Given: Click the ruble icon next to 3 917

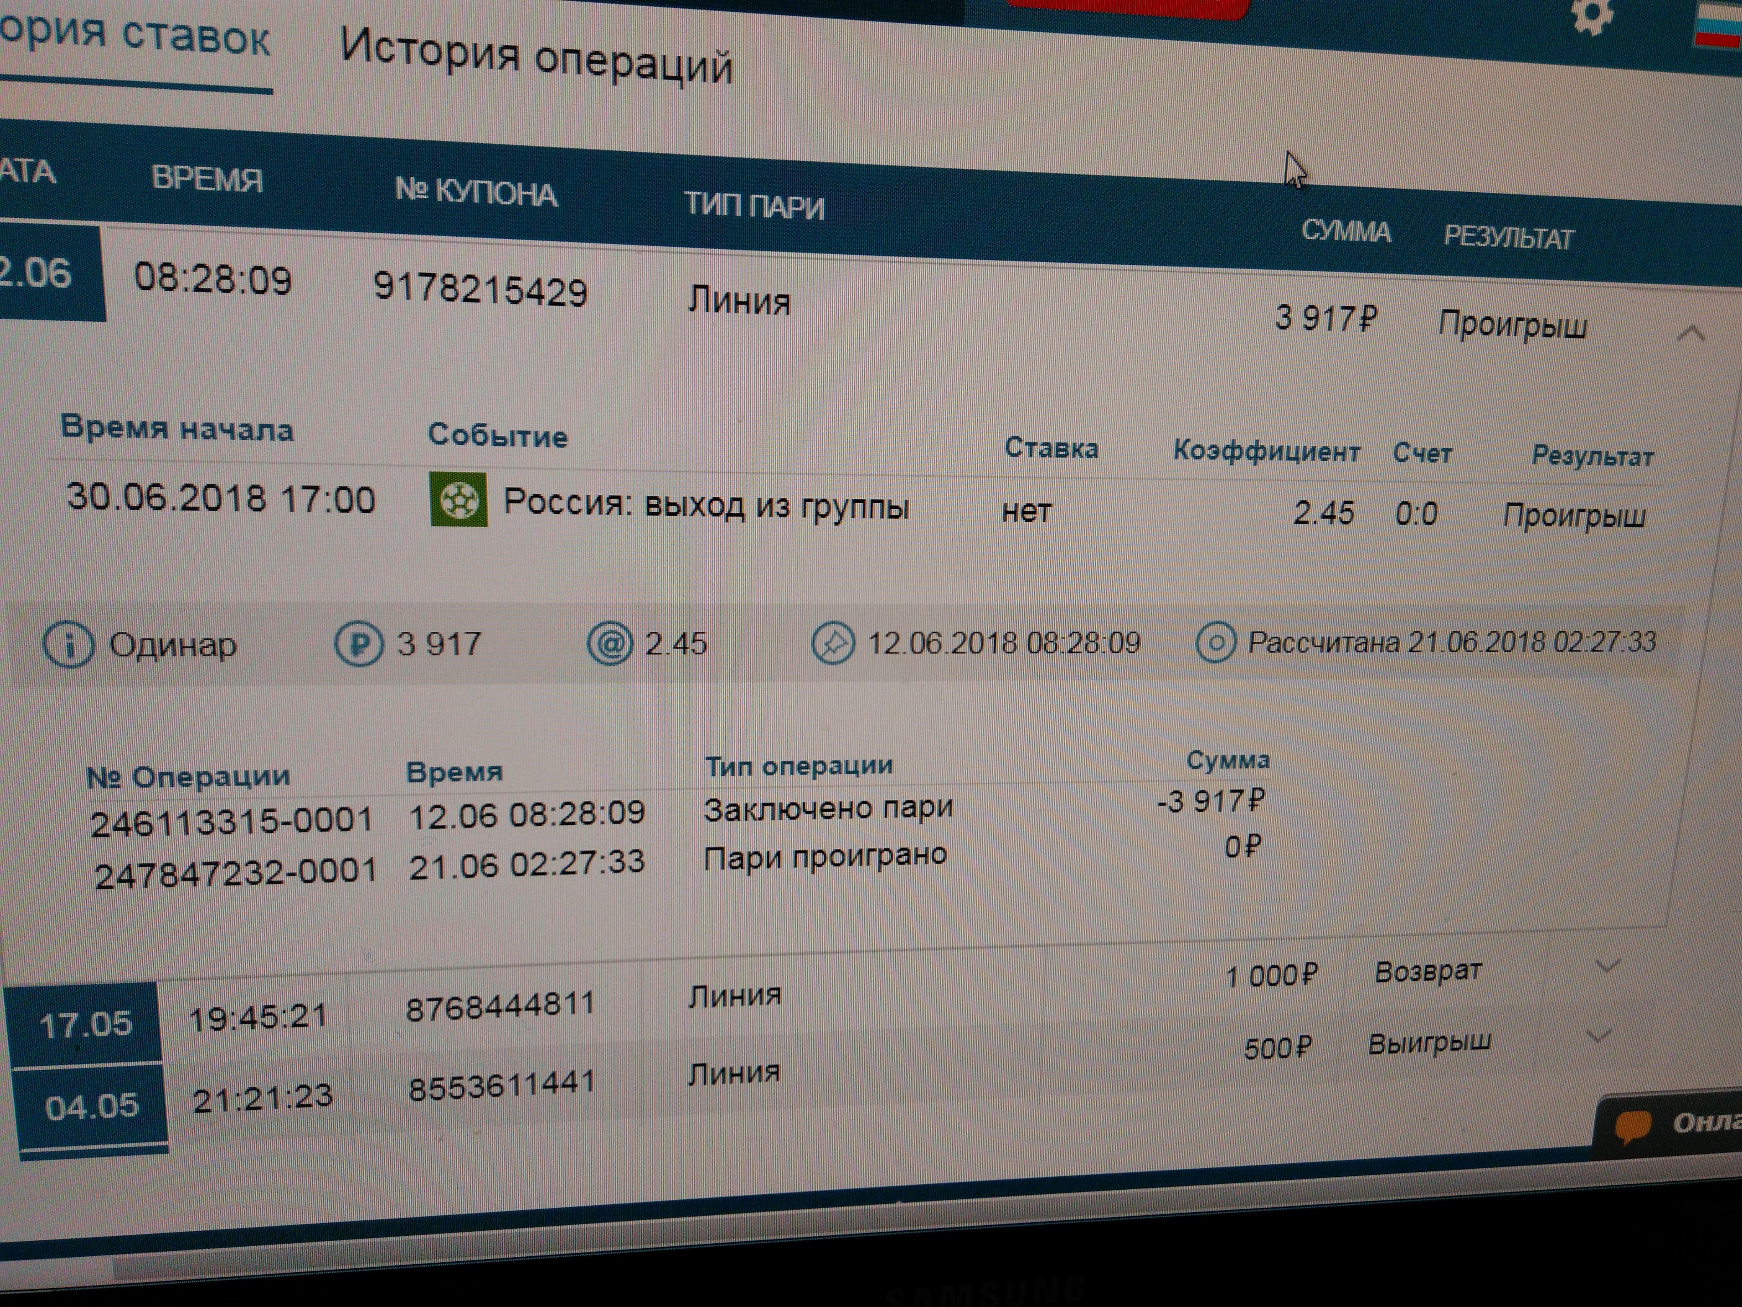Looking at the screenshot, I should pos(359,644).
